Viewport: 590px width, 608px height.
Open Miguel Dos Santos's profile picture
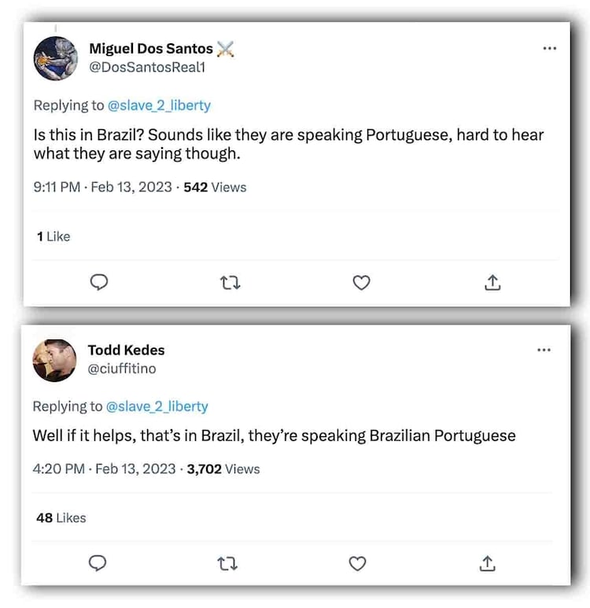click(x=56, y=59)
